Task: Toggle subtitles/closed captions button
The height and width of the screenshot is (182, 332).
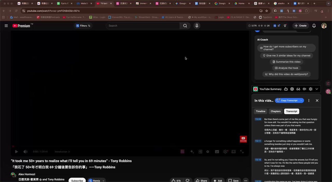Action: coord(217,152)
